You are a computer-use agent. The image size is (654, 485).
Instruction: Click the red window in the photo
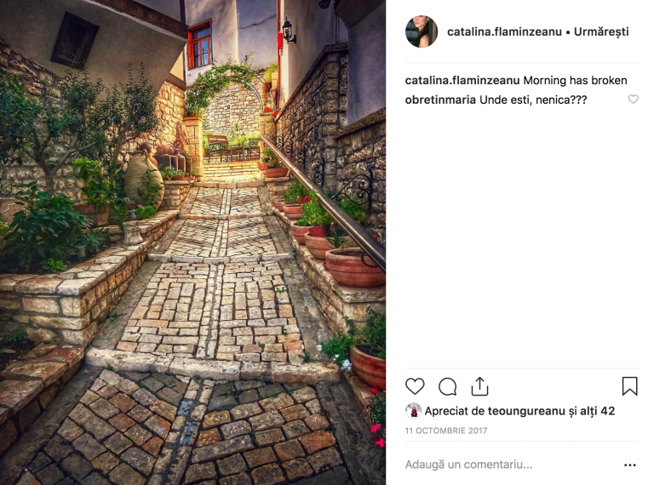pyautogui.click(x=199, y=45)
